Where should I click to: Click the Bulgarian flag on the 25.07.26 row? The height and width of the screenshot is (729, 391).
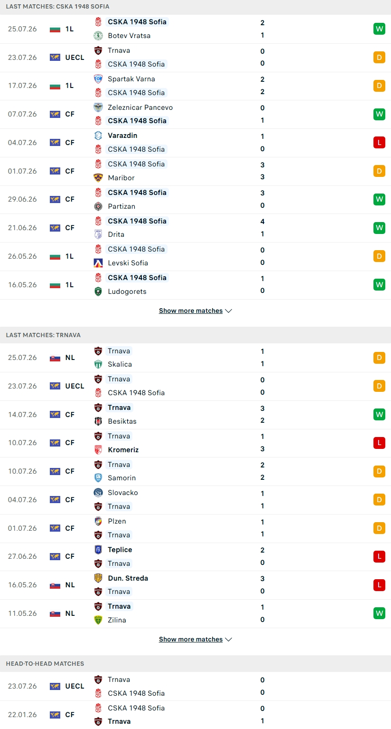(x=55, y=29)
